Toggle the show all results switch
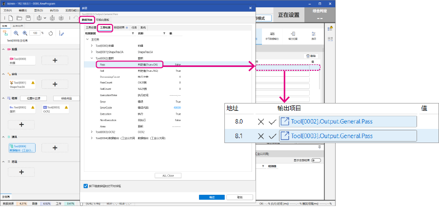 pyautogui.click(x=316, y=160)
